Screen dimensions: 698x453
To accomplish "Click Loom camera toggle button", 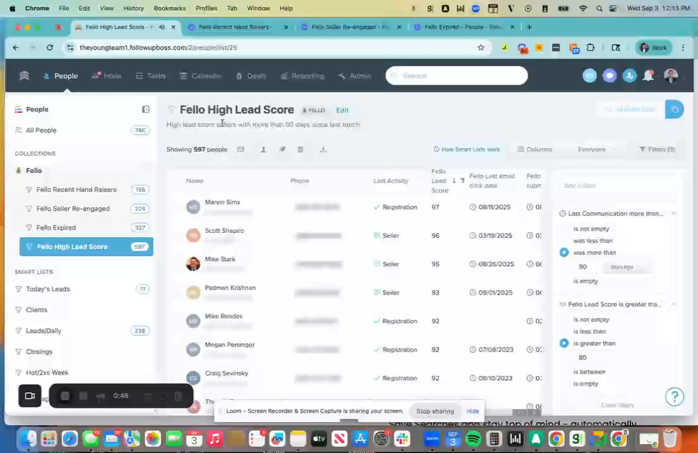I will click(x=30, y=396).
